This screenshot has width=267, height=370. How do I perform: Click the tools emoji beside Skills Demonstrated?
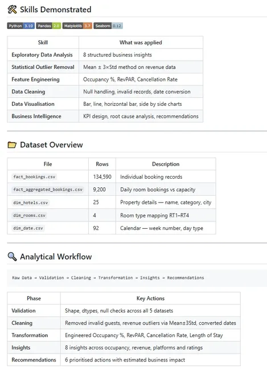(12, 10)
